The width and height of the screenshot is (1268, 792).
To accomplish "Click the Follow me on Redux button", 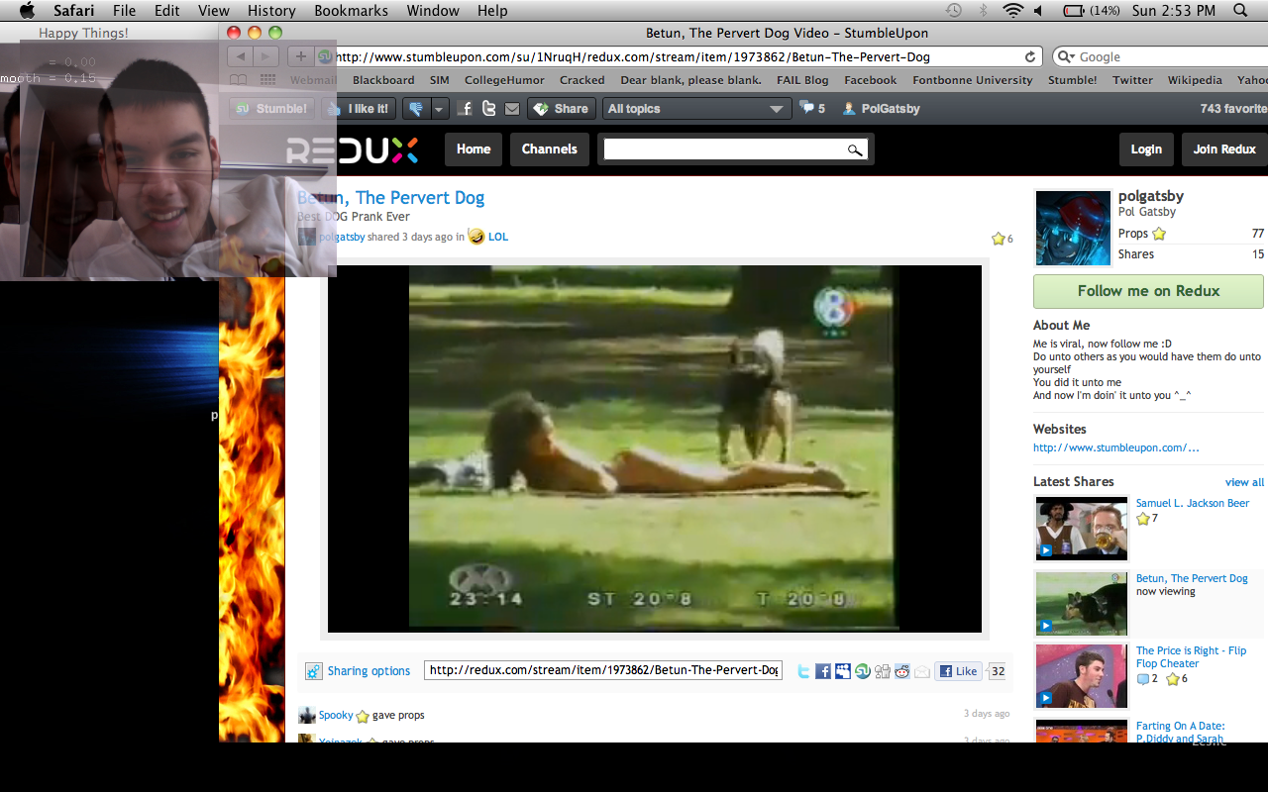I will pyautogui.click(x=1148, y=291).
